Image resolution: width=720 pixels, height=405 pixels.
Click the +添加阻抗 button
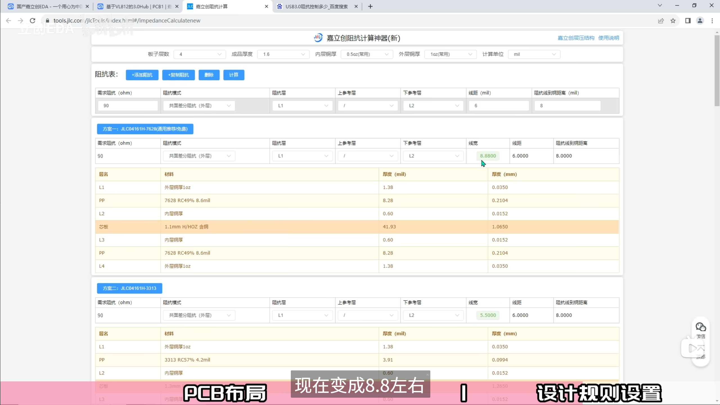click(x=142, y=75)
